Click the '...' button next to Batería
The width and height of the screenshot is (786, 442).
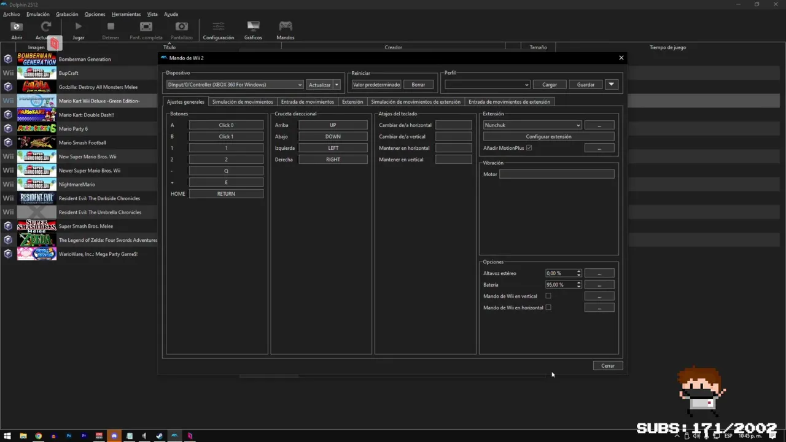pos(599,285)
